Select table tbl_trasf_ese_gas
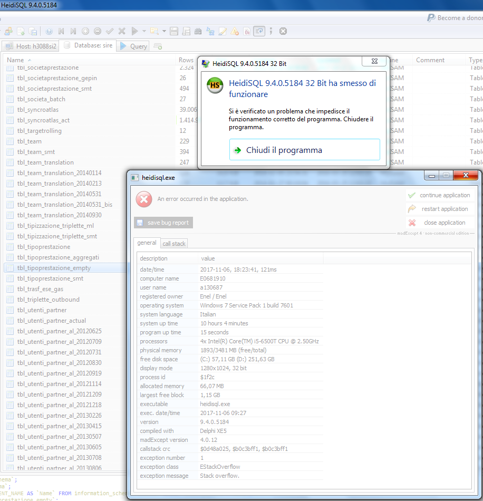This screenshot has width=483, height=501. click(40, 289)
